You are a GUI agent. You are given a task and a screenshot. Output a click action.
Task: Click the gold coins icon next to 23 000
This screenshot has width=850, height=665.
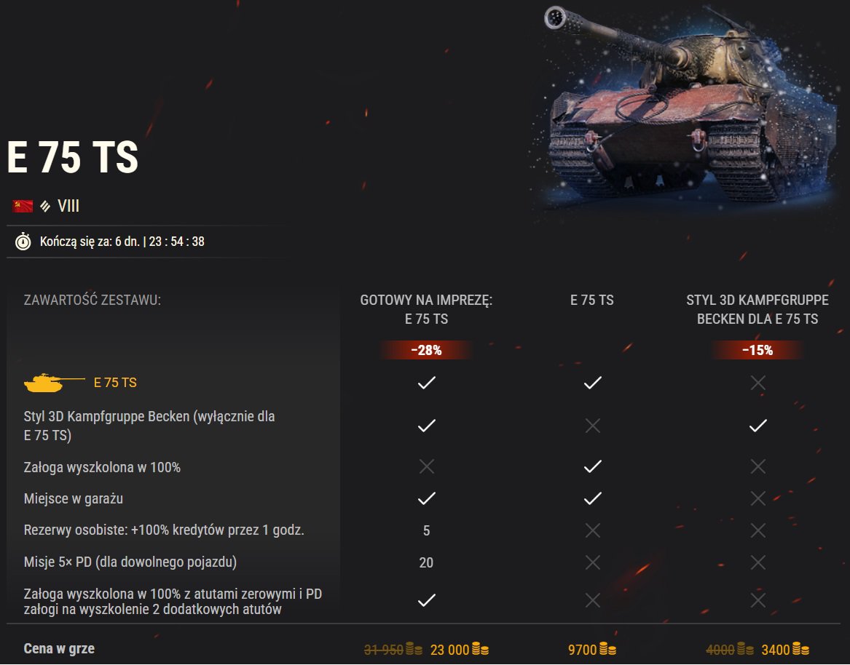point(480,649)
